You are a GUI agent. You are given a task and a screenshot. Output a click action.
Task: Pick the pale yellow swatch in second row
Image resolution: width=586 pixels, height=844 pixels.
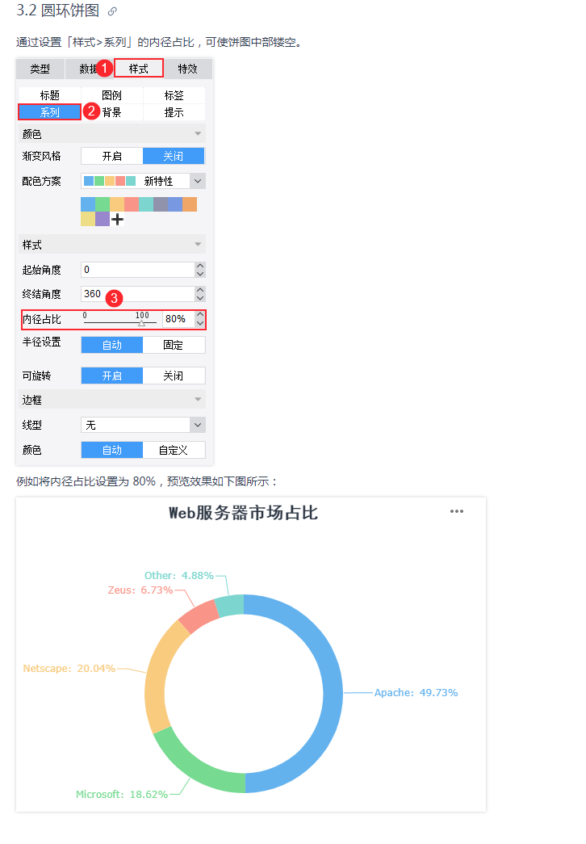click(x=88, y=219)
